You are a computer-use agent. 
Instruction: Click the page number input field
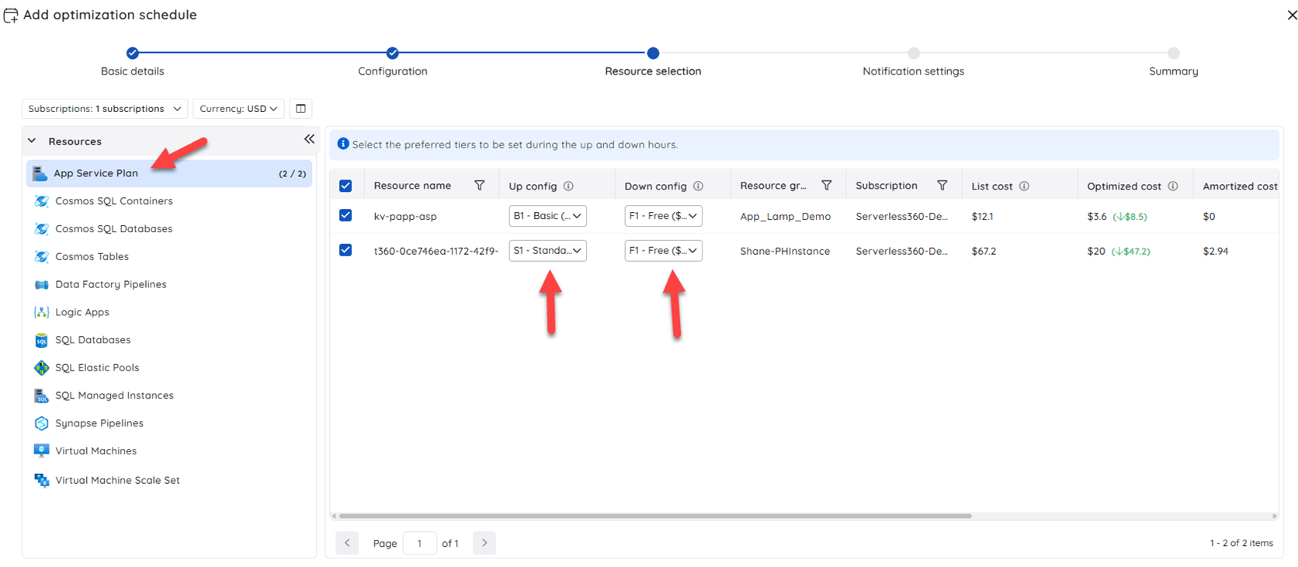(419, 544)
